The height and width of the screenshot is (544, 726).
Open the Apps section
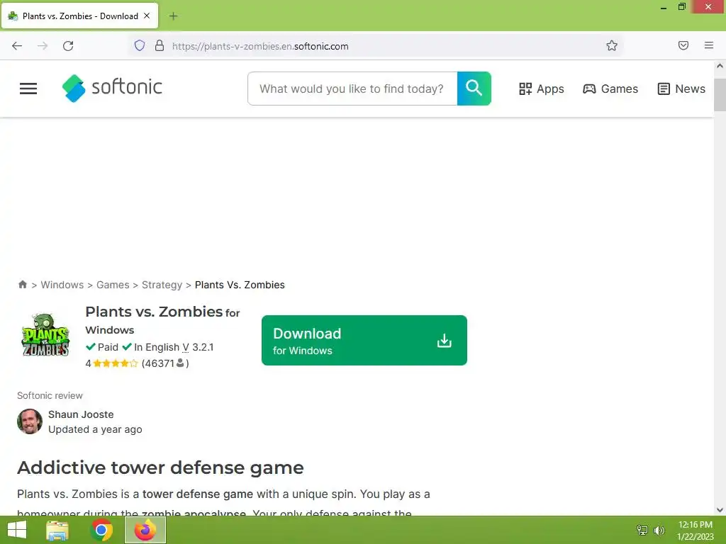coord(541,89)
